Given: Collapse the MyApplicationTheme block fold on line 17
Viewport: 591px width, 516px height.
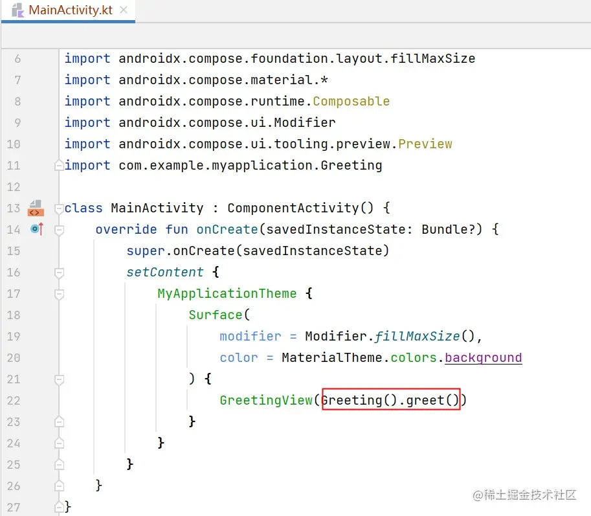Looking at the screenshot, I should [59, 293].
